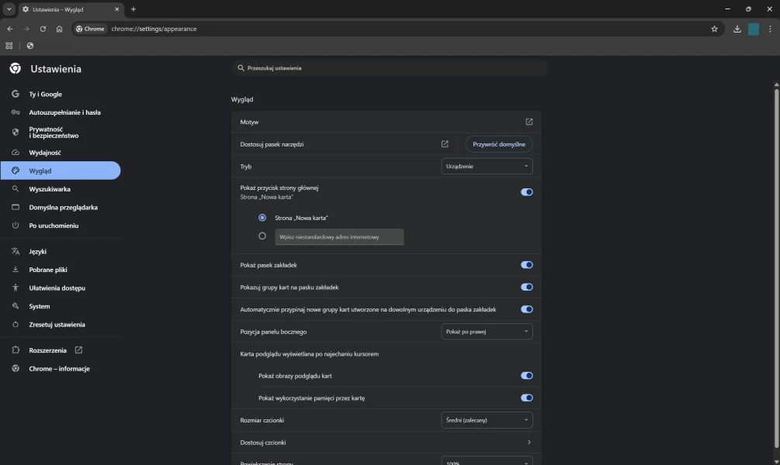
Task: Open the apps grid icon on bookmarks bar
Action: tap(9, 46)
